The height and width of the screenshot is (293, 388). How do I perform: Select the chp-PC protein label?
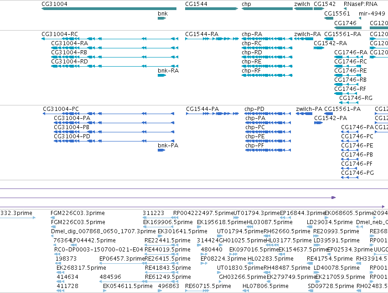(x=255, y=127)
